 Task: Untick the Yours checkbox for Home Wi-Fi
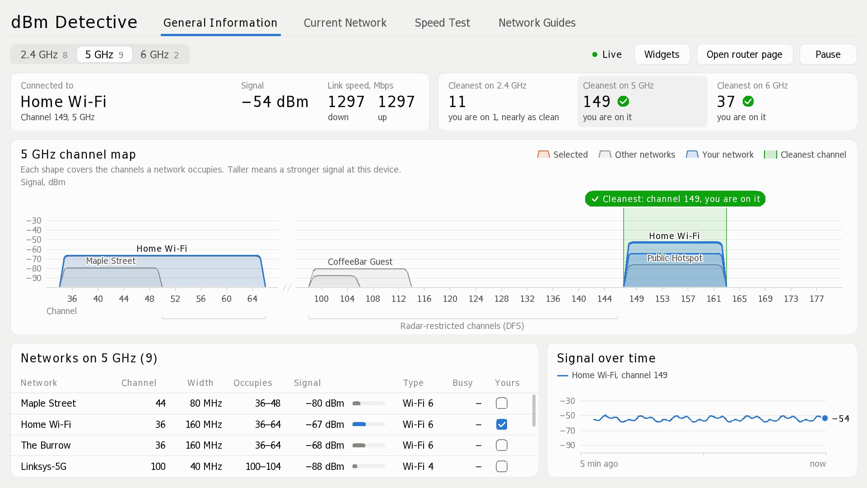502,424
